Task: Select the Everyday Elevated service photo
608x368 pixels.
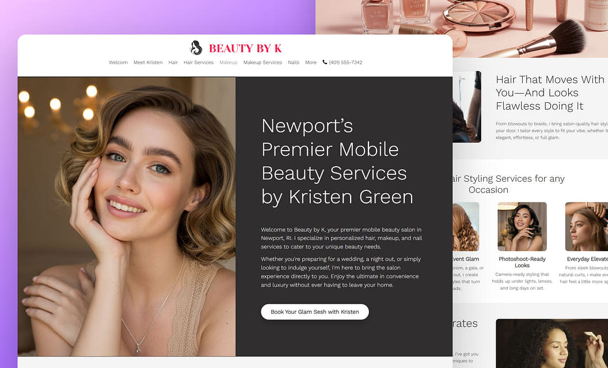Action: [586, 227]
